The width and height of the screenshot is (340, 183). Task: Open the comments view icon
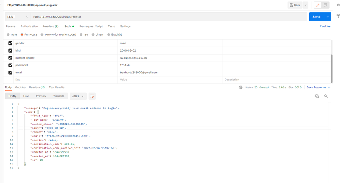click(325, 5)
